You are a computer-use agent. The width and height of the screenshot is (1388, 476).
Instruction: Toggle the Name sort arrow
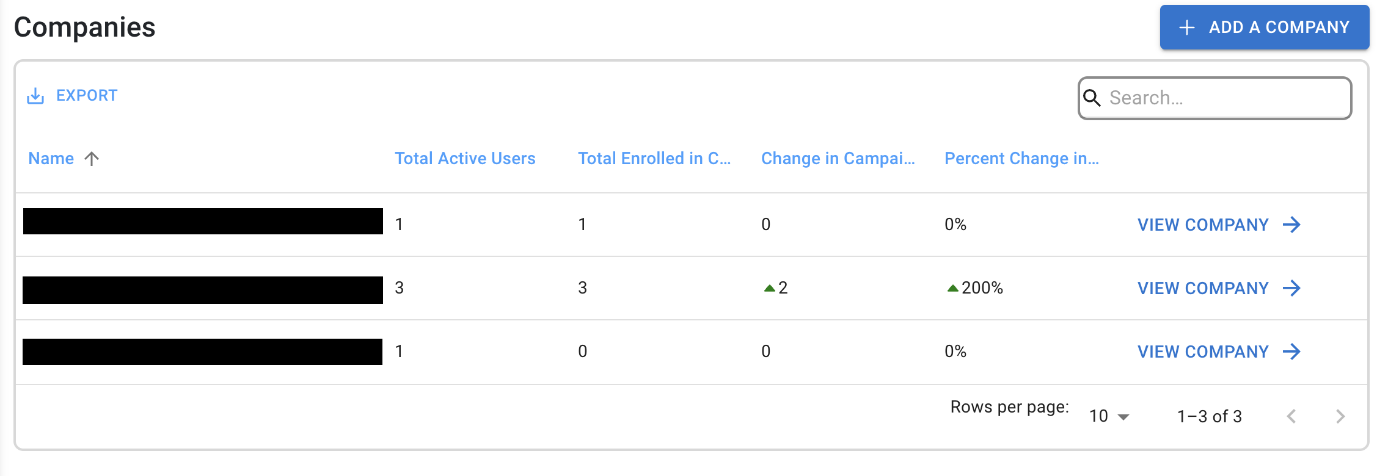[92, 159]
